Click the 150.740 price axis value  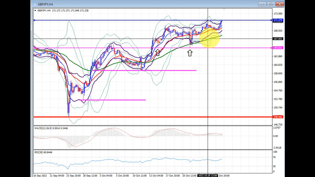(278, 108)
